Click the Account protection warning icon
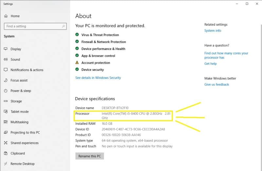The width and height of the screenshot is (262, 171). pyautogui.click(x=77, y=63)
